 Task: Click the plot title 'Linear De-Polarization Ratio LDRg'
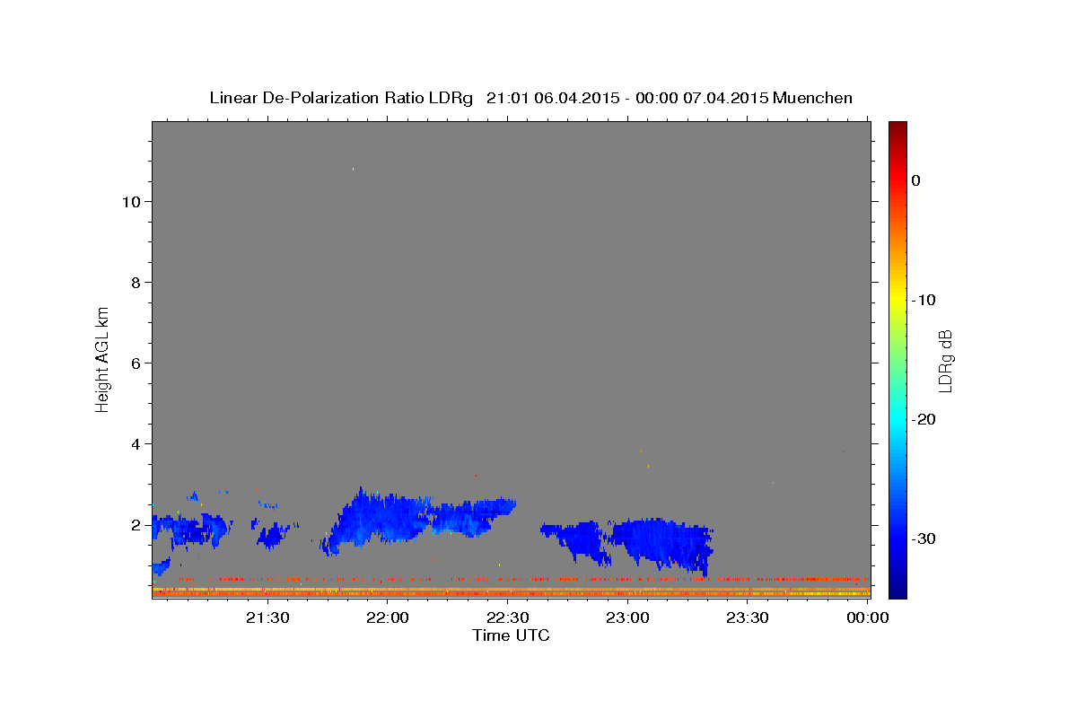(x=341, y=98)
